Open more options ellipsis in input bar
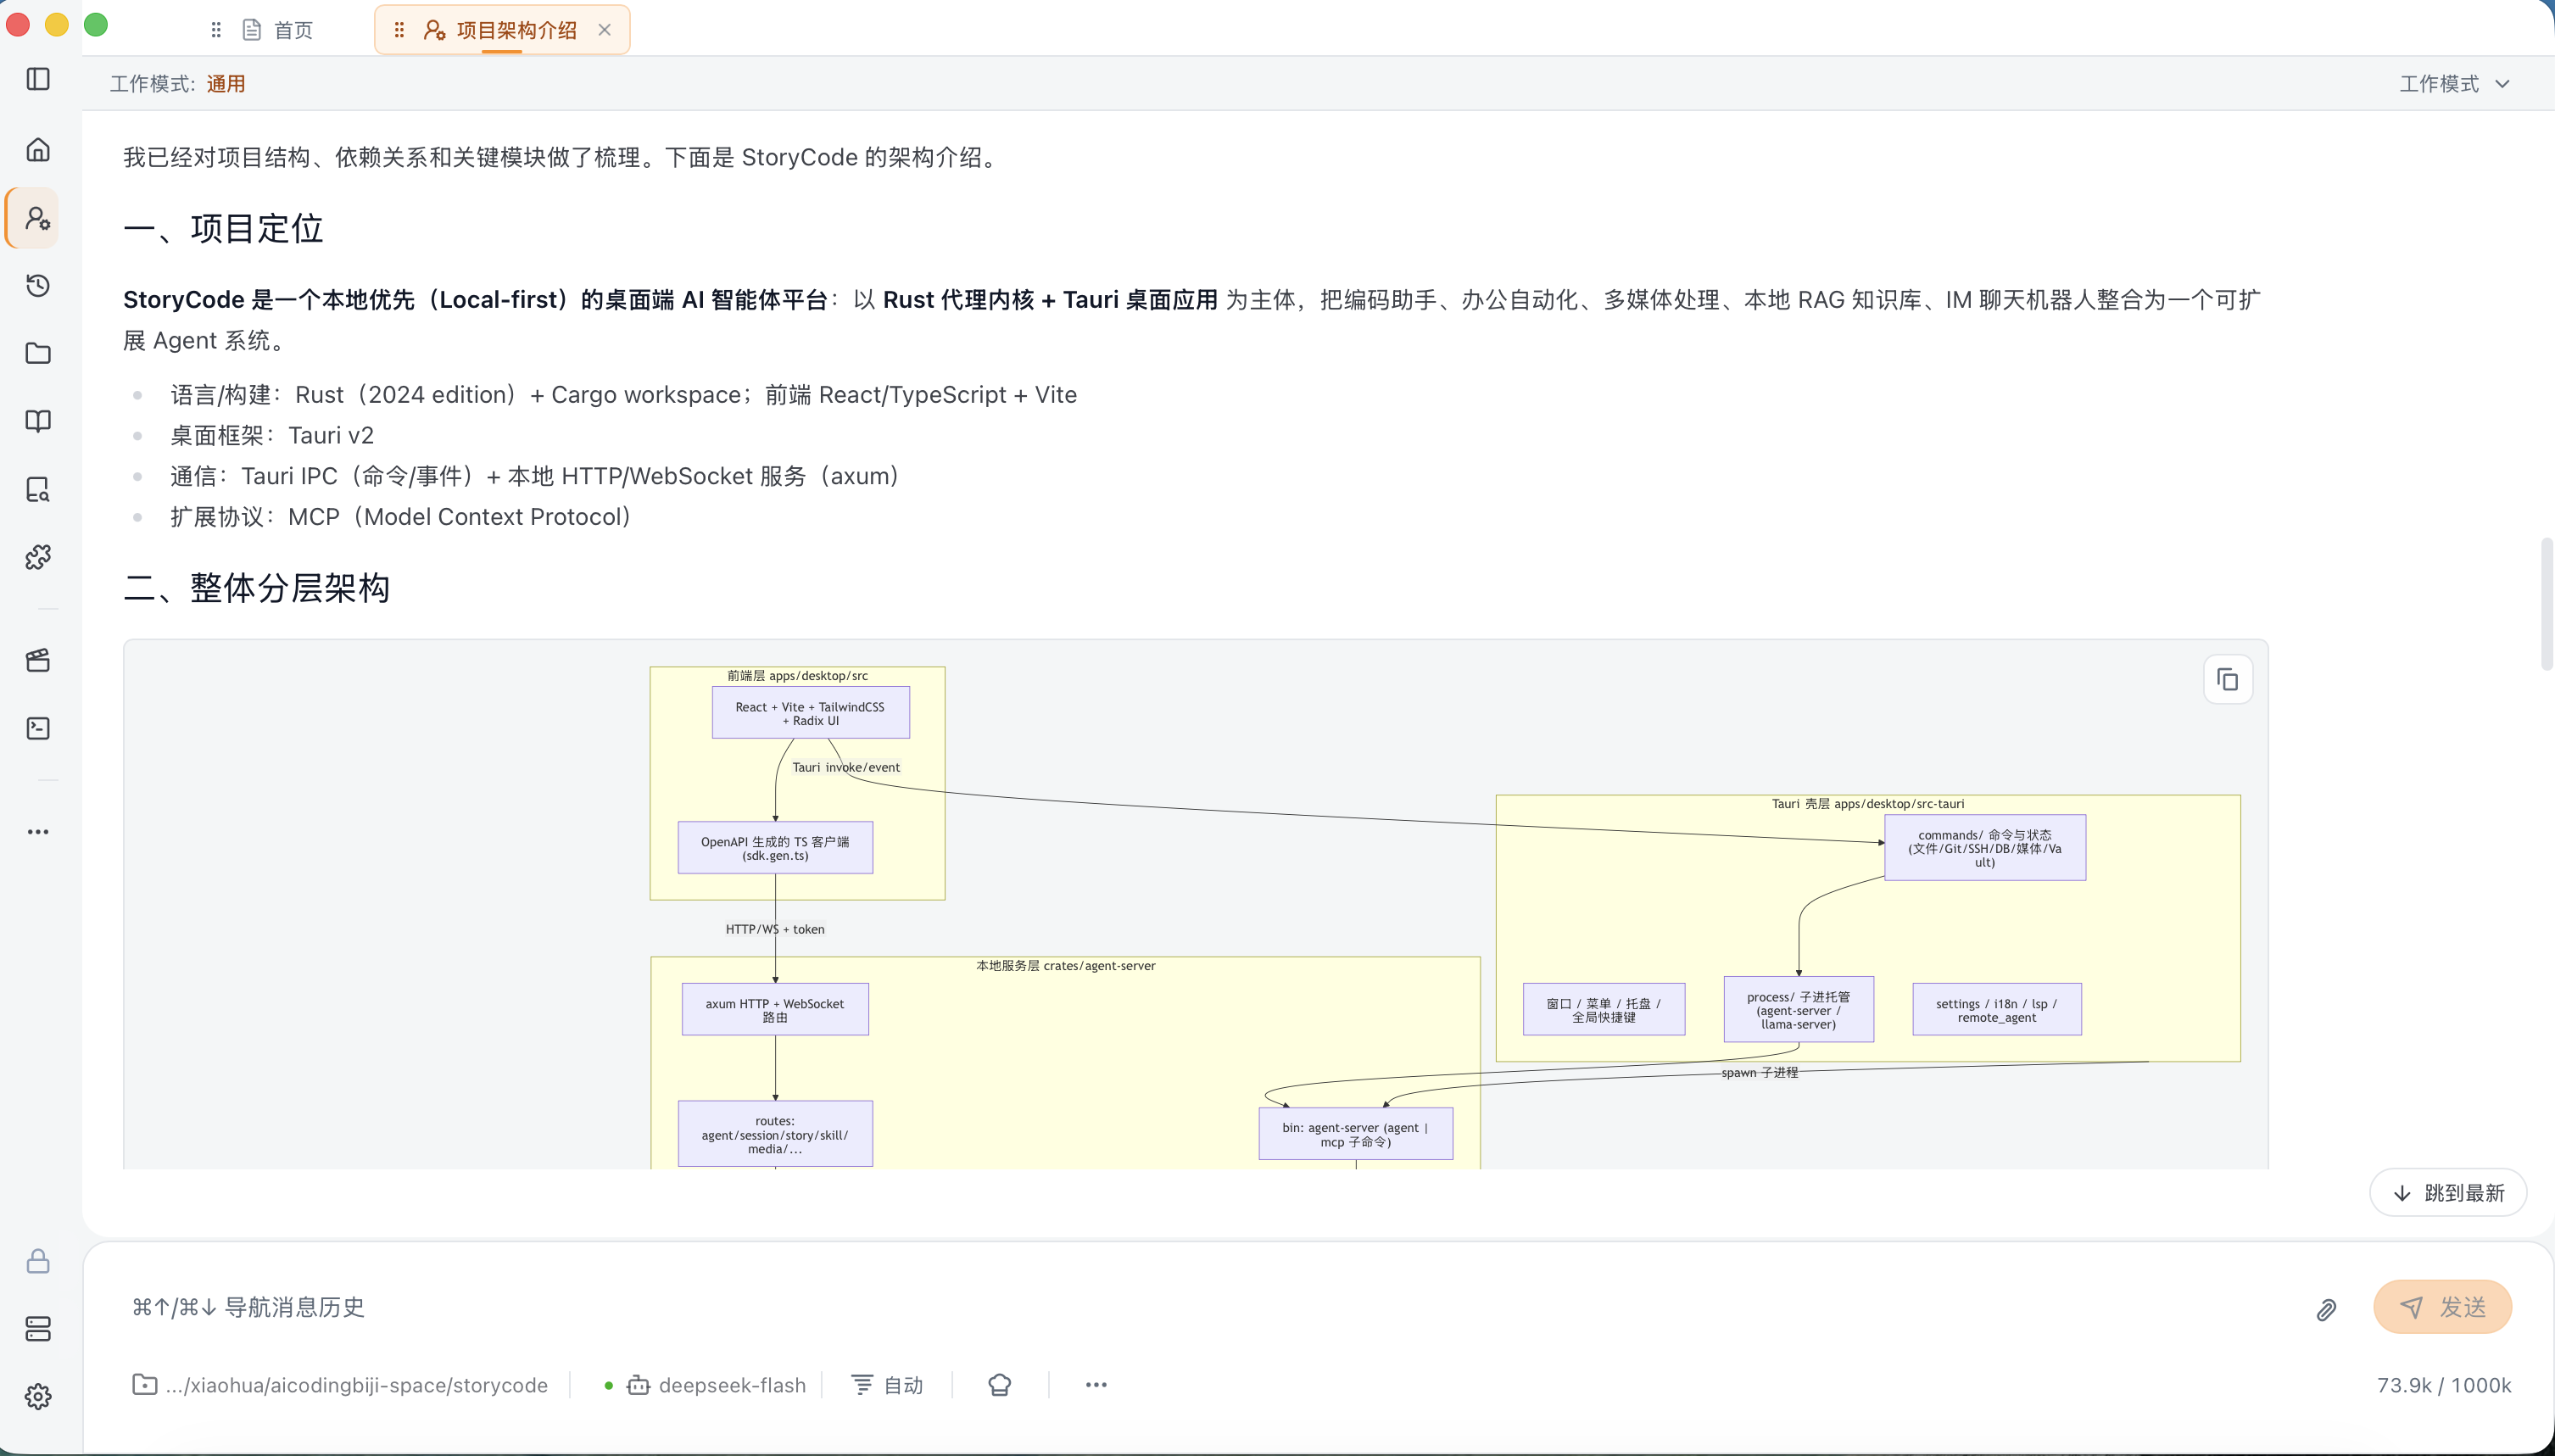This screenshot has width=2555, height=1456. (1096, 1385)
